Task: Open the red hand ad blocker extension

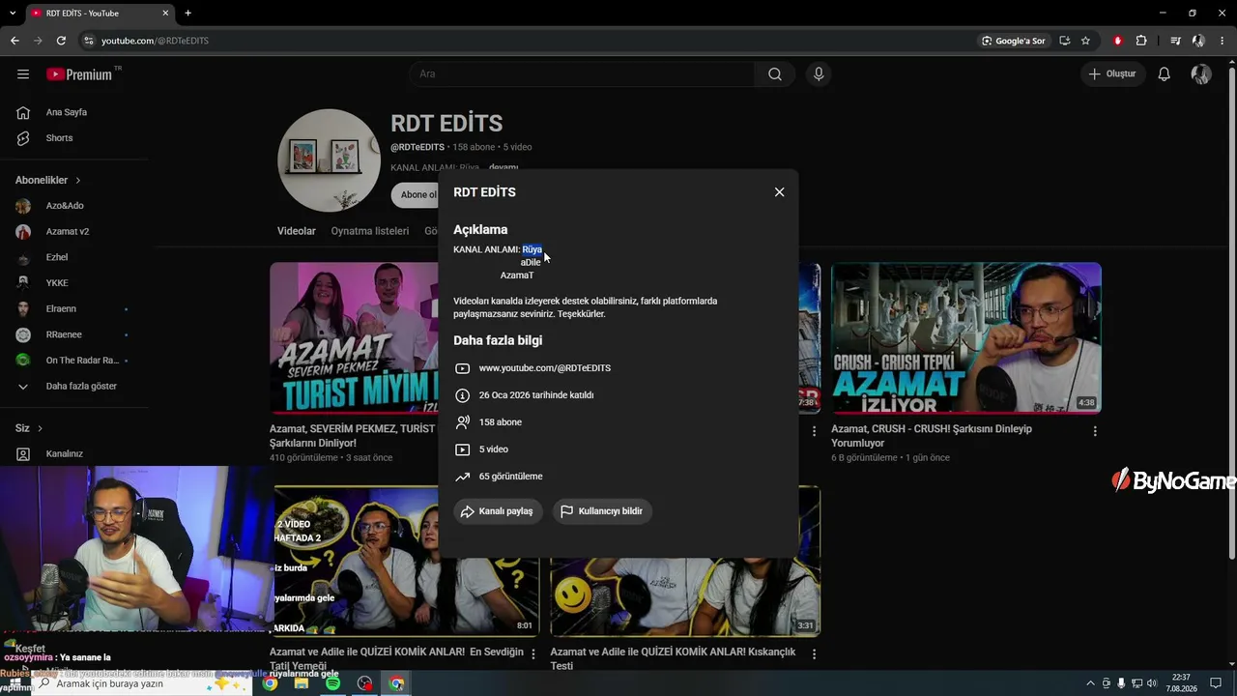Action: click(1118, 41)
